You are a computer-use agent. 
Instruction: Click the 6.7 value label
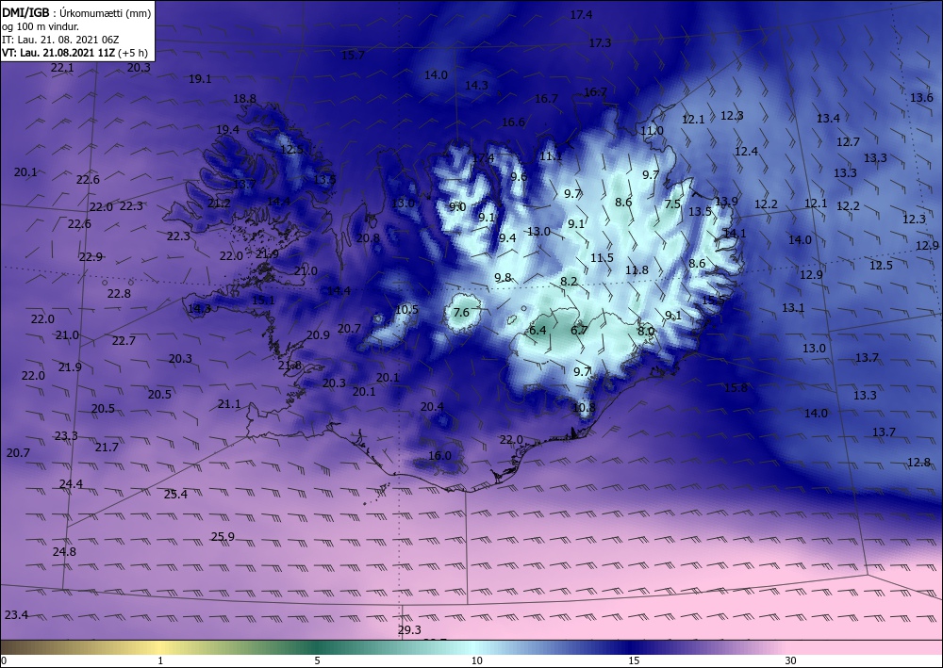pos(579,330)
